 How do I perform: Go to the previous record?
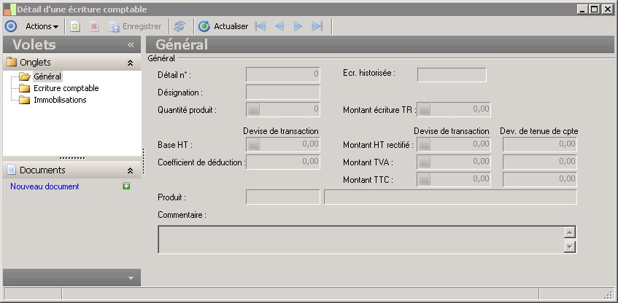tap(279, 26)
